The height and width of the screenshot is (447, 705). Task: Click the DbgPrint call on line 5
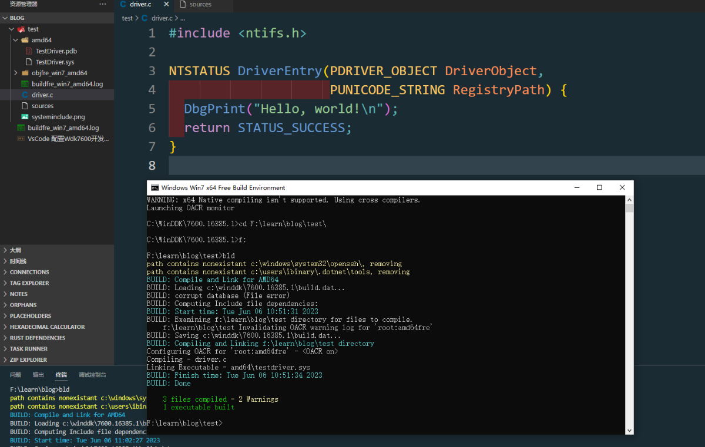[x=214, y=109]
